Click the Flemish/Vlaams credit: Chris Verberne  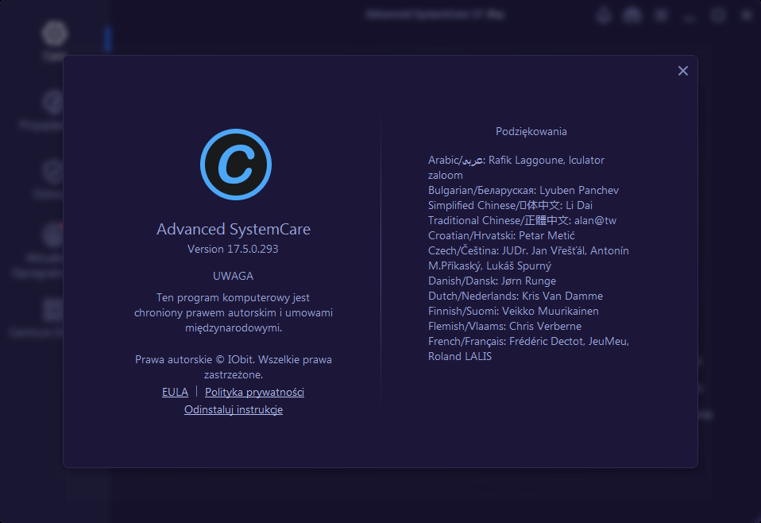(x=504, y=326)
